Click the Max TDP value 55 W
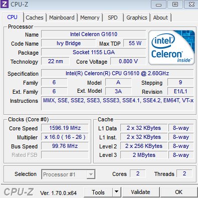The image size is (198, 198). 135,43
